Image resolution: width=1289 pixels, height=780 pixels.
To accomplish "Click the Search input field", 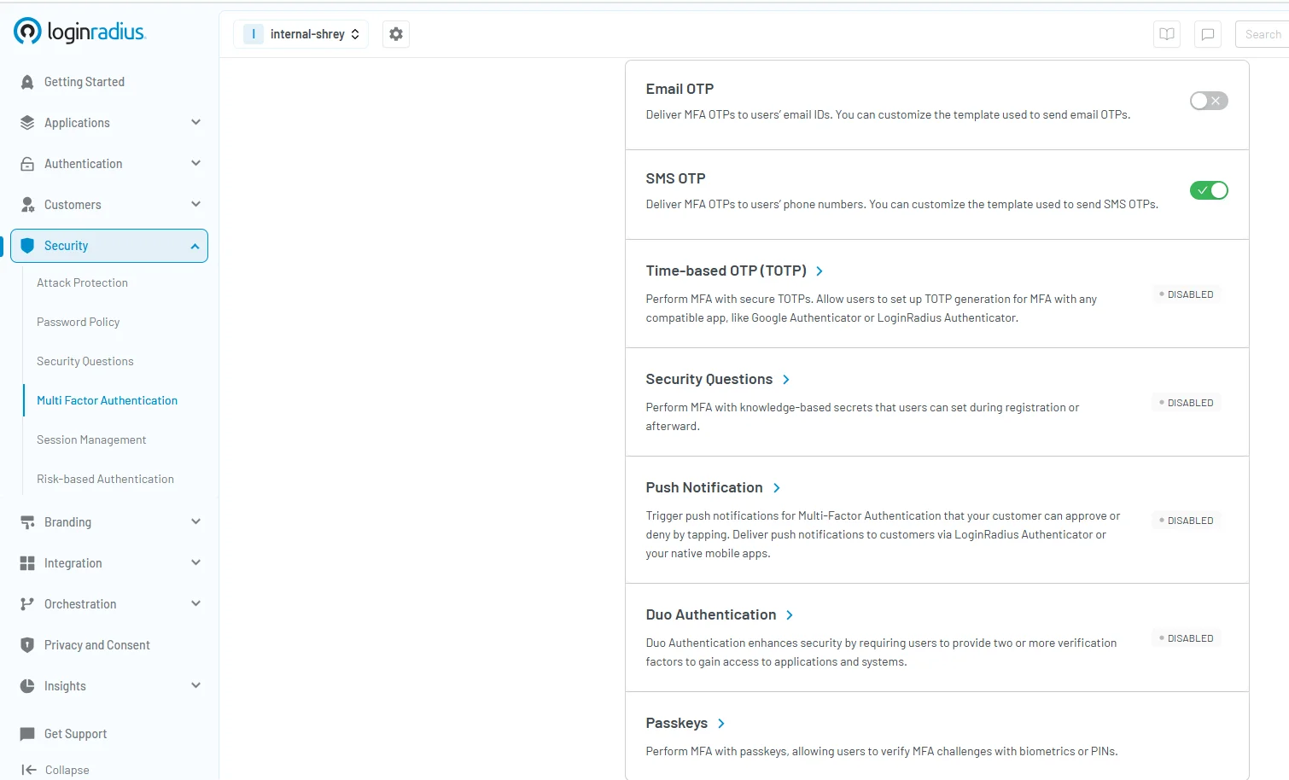I will pos(1262,34).
